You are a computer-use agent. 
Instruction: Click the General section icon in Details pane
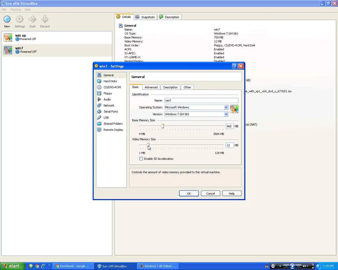pyautogui.click(x=121, y=26)
